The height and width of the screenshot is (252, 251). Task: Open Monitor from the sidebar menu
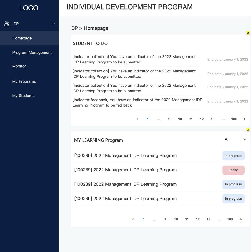pyautogui.click(x=19, y=66)
